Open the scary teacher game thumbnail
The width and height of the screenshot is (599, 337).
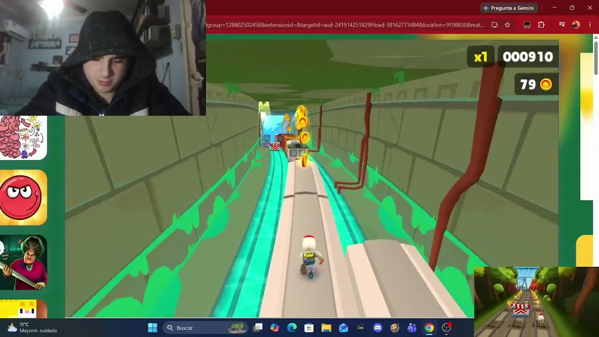coord(23,262)
